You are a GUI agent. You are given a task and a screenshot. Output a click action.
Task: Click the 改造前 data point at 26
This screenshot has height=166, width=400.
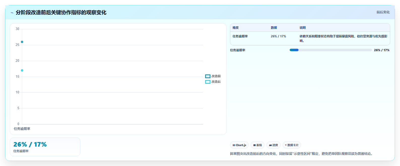pos(22,42)
